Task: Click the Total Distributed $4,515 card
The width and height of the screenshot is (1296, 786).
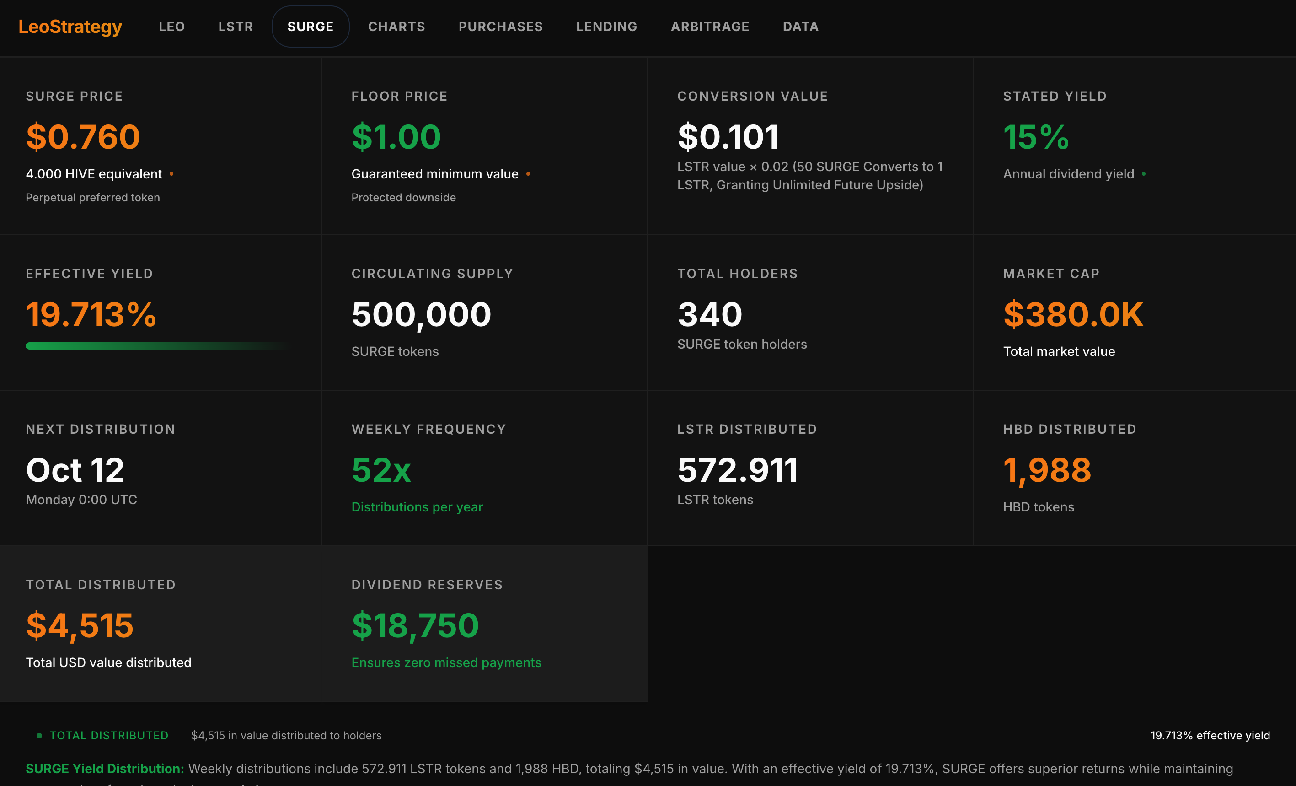Action: point(161,624)
